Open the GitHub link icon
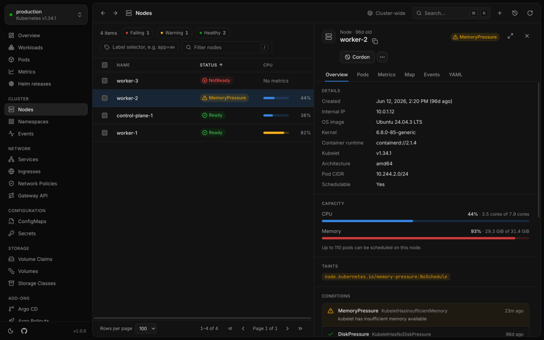The image size is (544, 340). tap(24, 331)
